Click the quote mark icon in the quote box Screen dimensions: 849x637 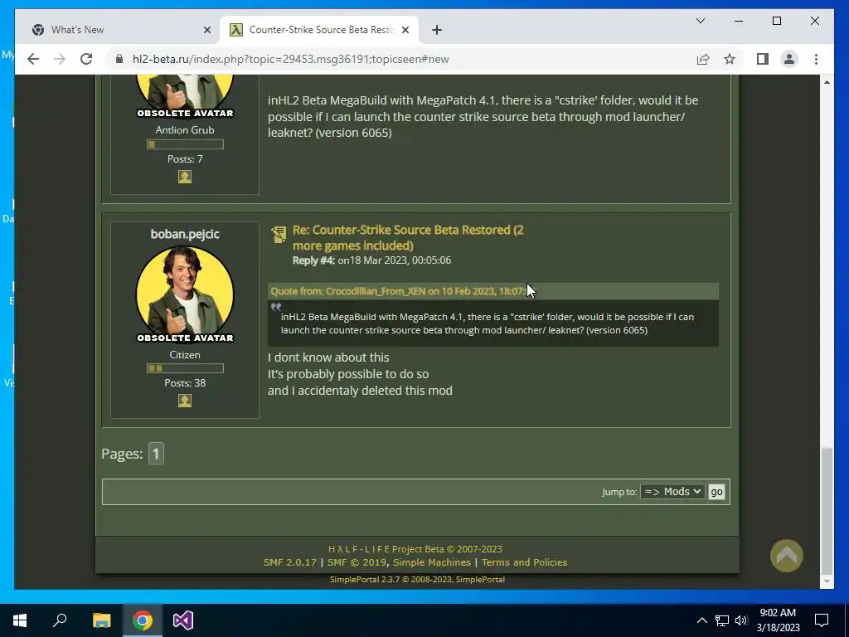point(276,307)
